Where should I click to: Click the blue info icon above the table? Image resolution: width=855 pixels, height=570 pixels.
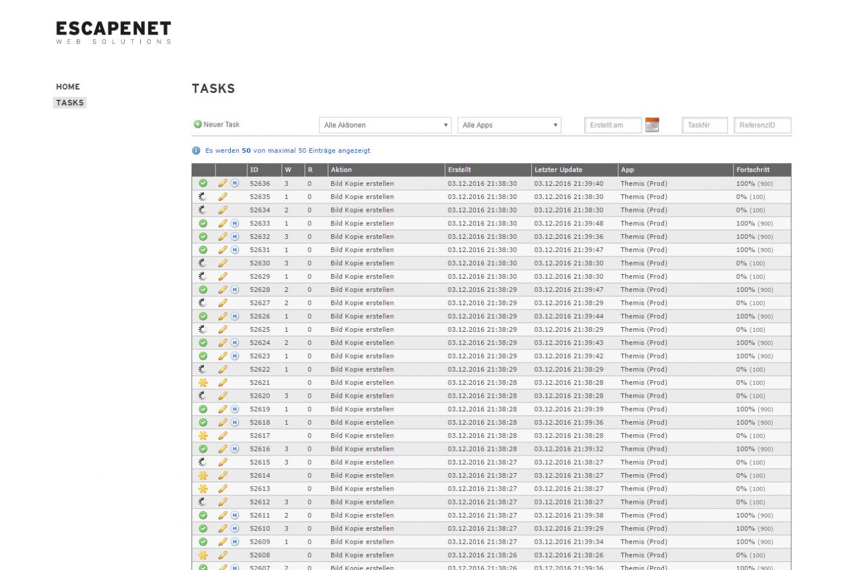coord(196,150)
